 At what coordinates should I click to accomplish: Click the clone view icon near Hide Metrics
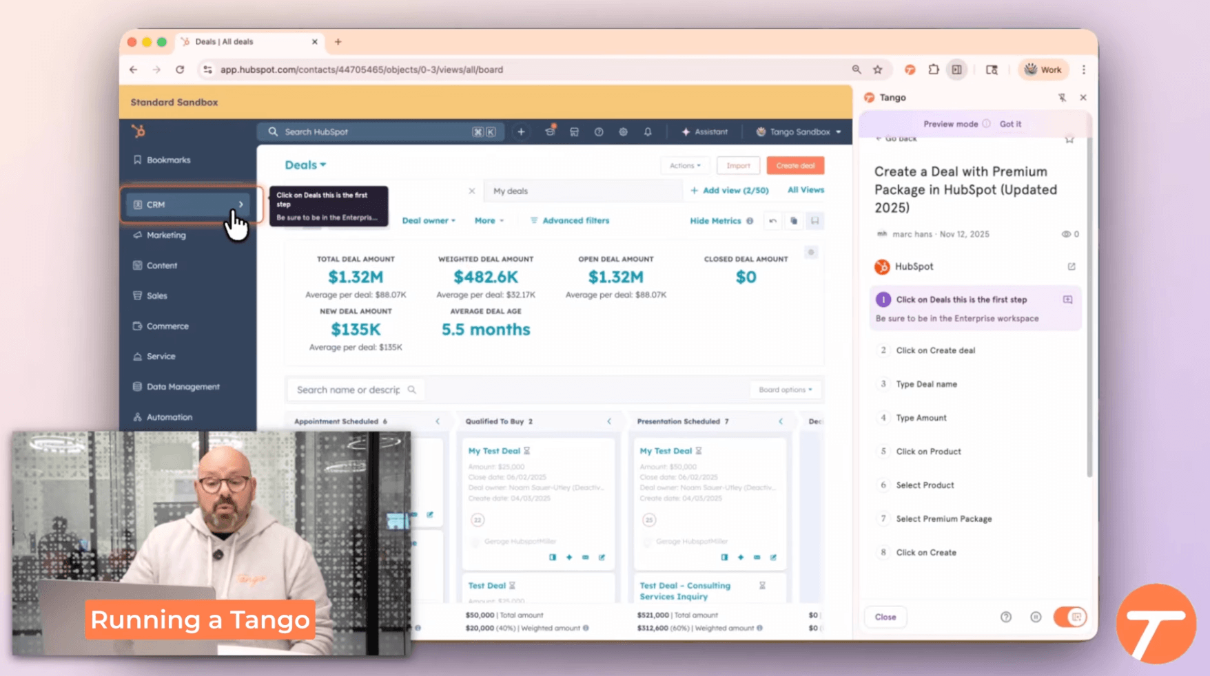pos(794,221)
